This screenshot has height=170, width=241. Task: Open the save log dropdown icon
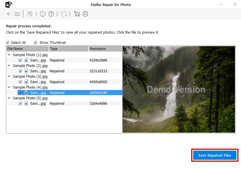pyautogui.click(x=30, y=14)
